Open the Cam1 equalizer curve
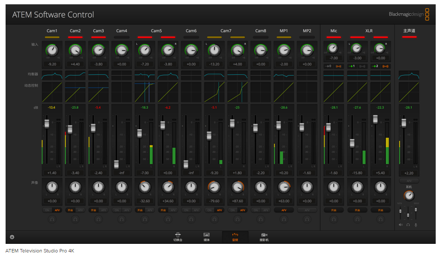Viewport: 440px width, 255px height. (x=52, y=76)
